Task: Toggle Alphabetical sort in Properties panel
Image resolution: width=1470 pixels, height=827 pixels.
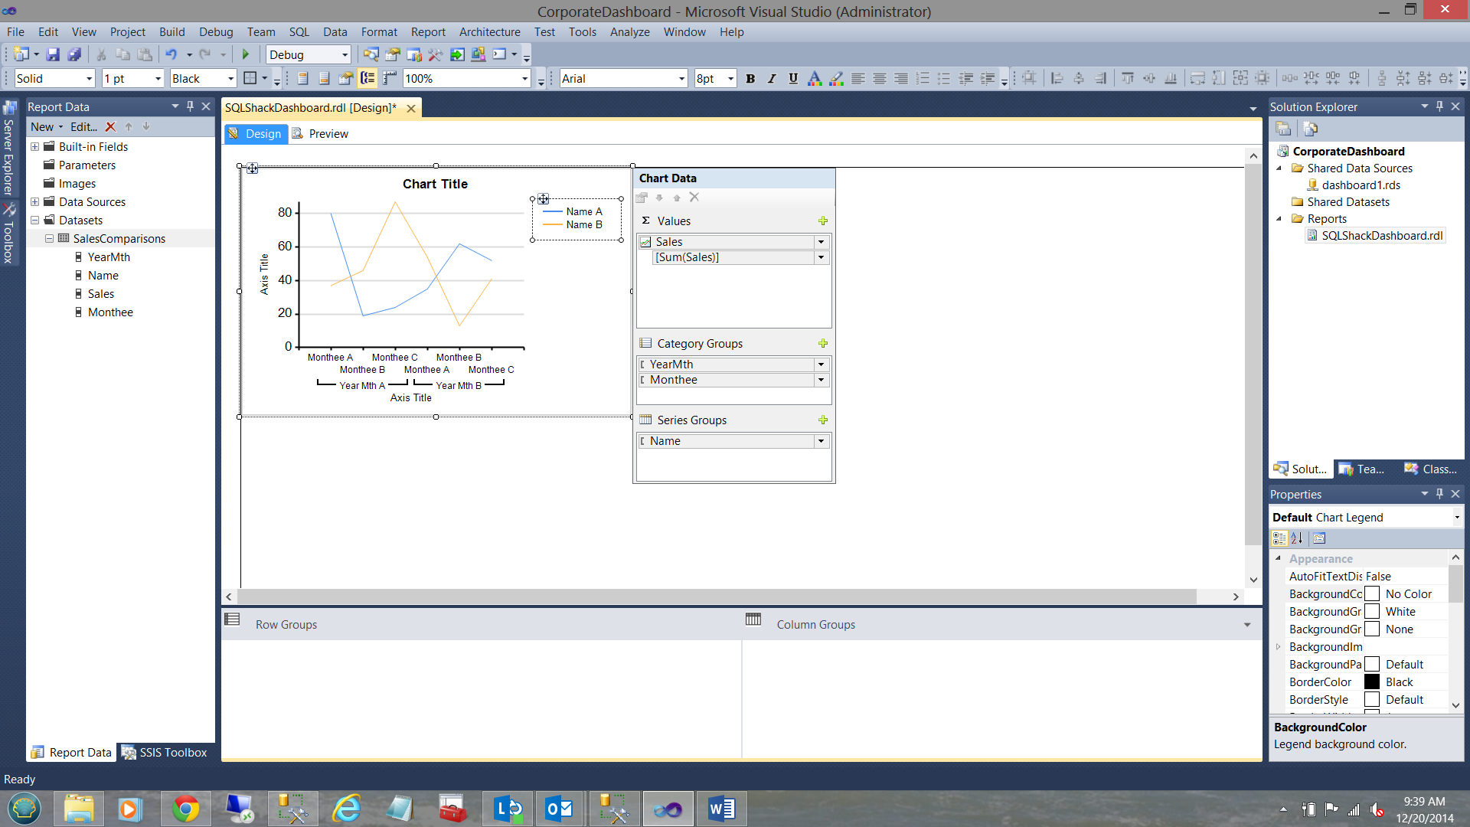Action: [x=1297, y=538]
